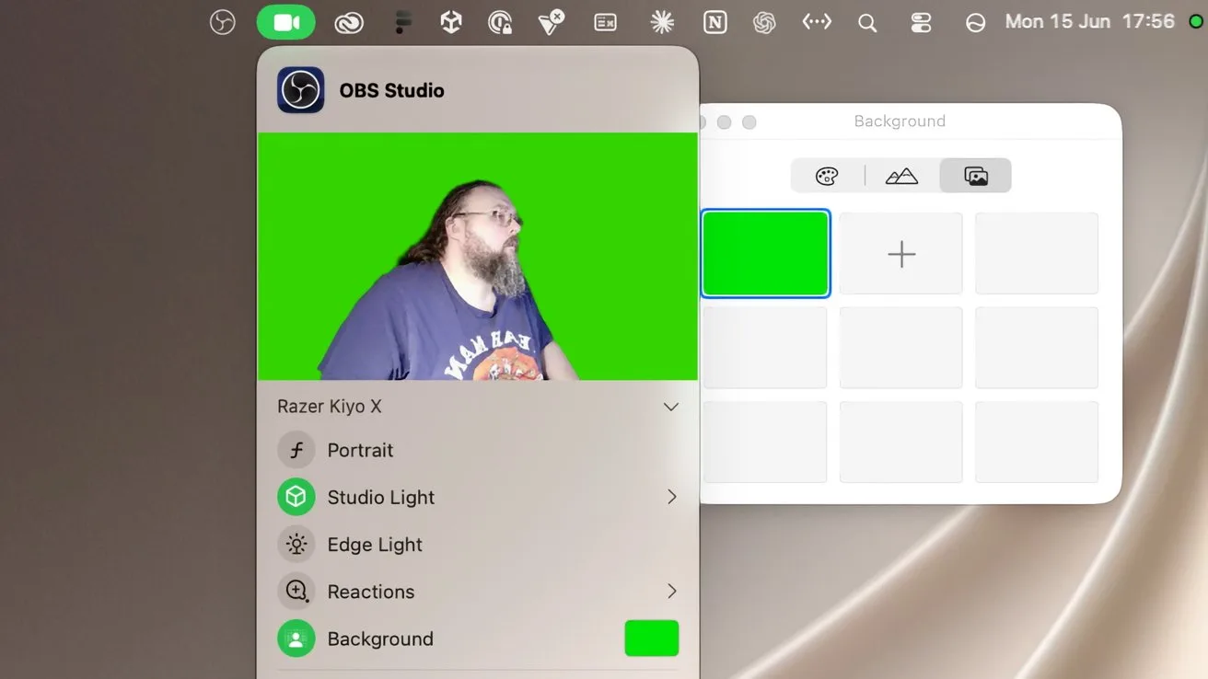The width and height of the screenshot is (1208, 679).
Task: Open the Claude starburst menu bar icon
Action: [x=662, y=22]
